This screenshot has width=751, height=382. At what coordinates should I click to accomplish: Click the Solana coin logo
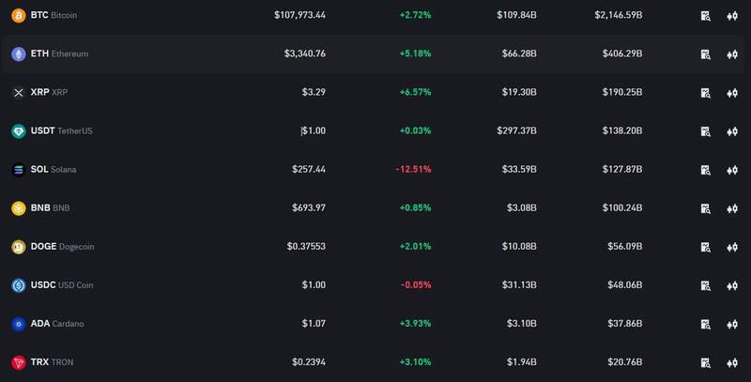[x=18, y=170]
